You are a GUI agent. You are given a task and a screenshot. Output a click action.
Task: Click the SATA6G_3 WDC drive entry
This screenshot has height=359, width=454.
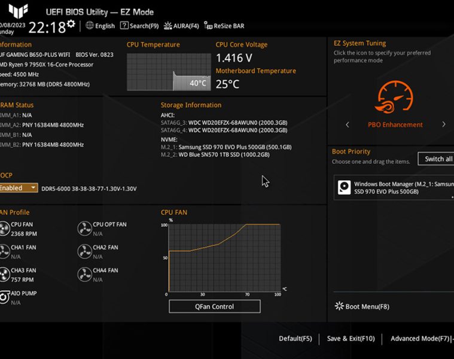[224, 123]
